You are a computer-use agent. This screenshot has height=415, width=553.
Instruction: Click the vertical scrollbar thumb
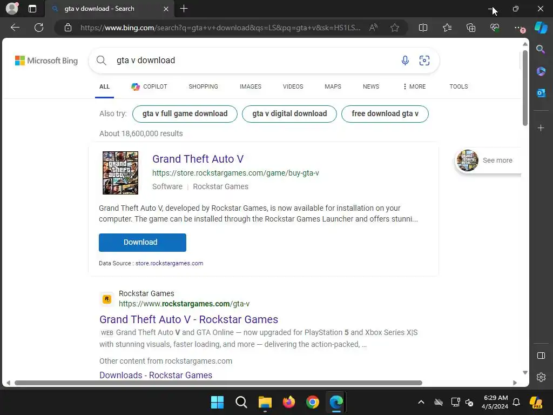click(525, 88)
